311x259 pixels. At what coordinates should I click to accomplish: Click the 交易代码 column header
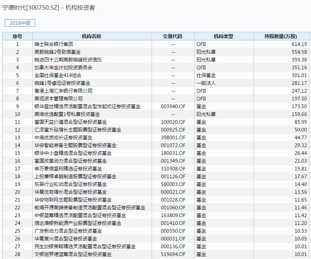coord(173,36)
